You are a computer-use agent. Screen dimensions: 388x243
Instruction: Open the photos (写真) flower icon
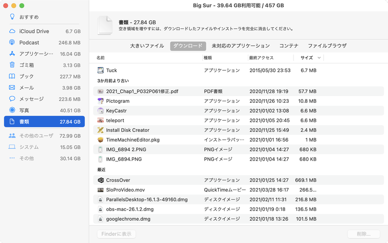pyautogui.click(x=12, y=110)
